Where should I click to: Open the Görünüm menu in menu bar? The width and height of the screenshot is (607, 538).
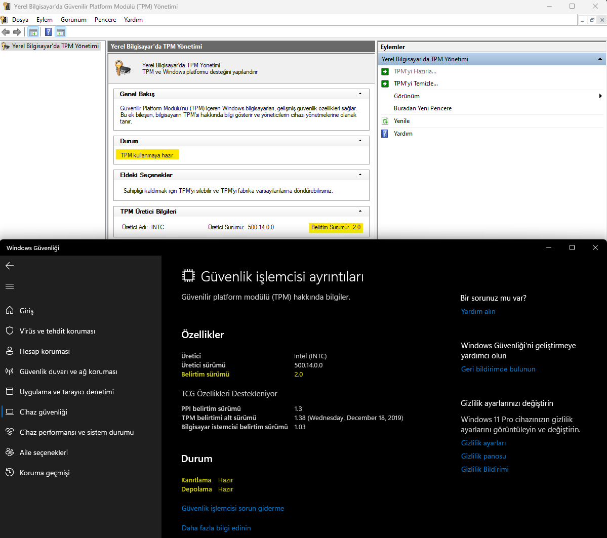click(x=73, y=20)
